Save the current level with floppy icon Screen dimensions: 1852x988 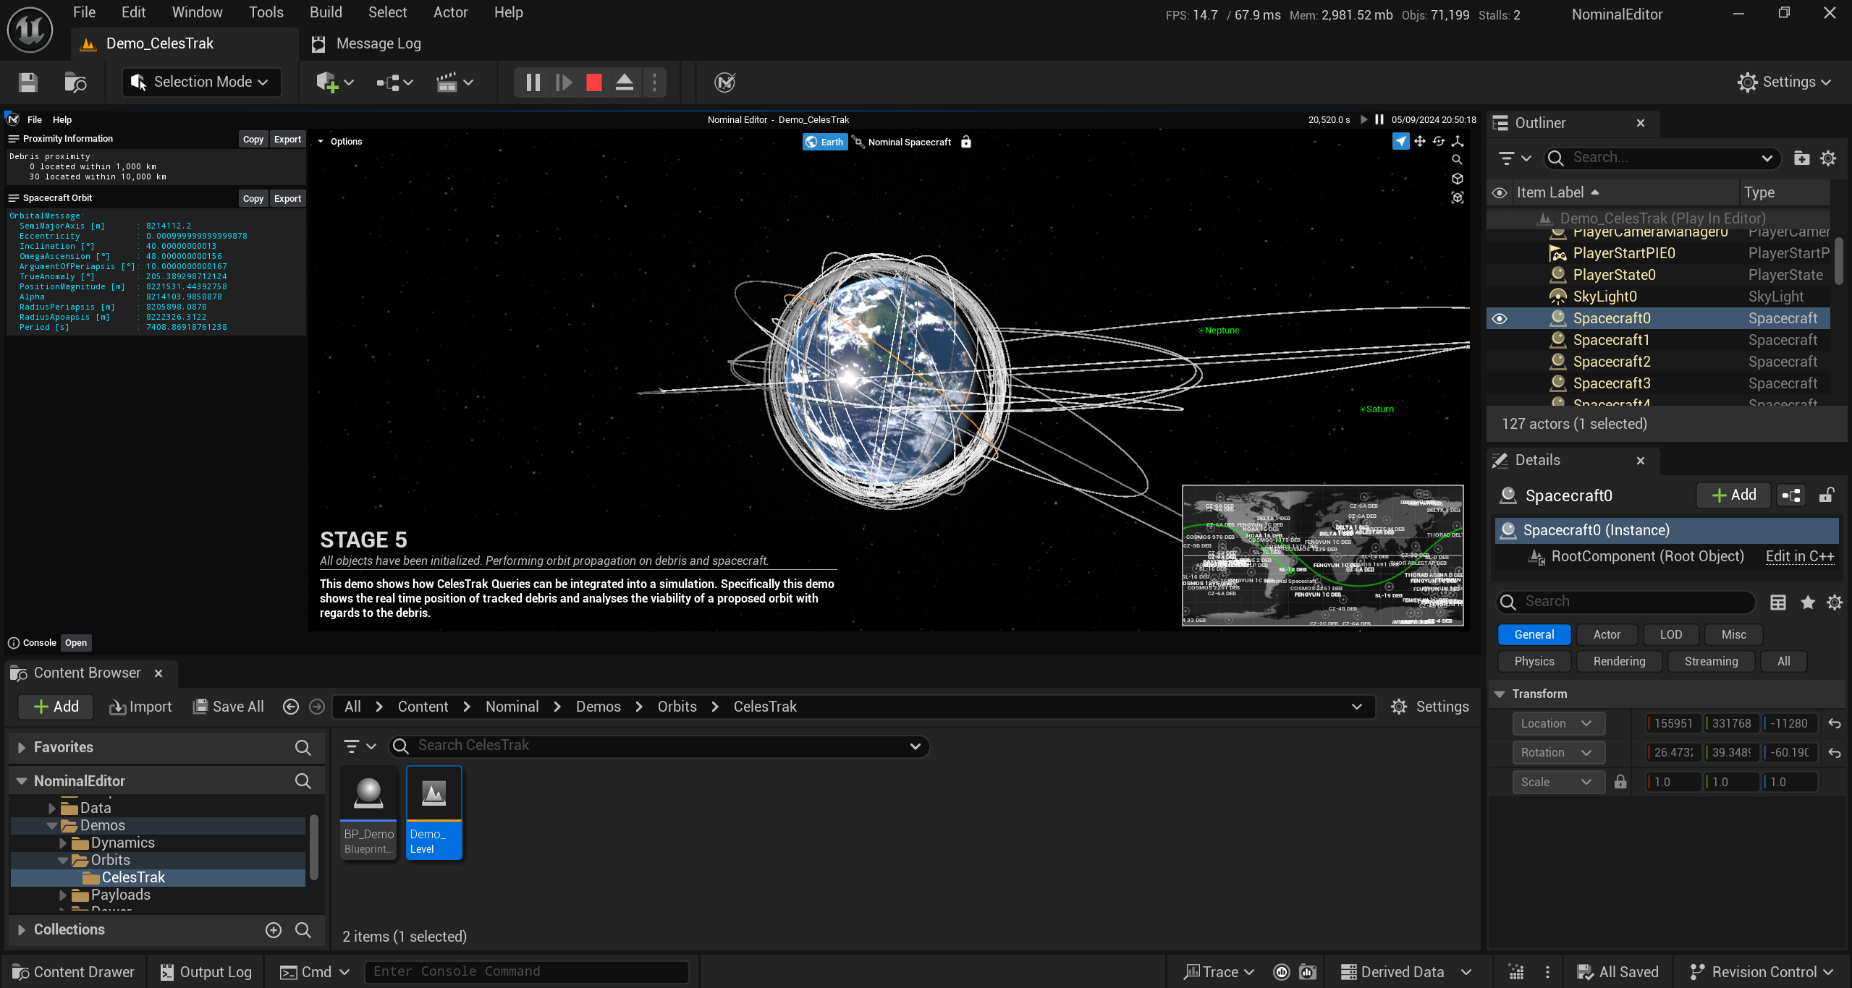pyautogui.click(x=28, y=82)
